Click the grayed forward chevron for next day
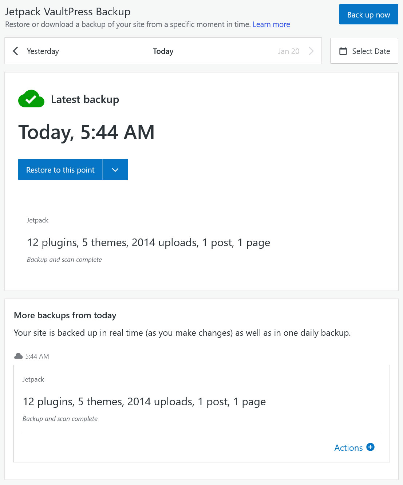This screenshot has width=403, height=485. click(x=311, y=51)
